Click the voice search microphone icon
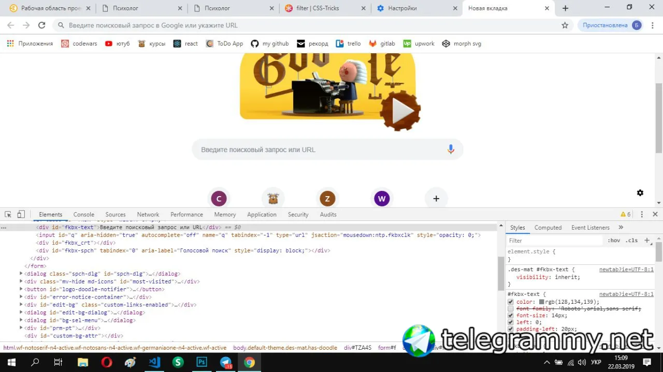 pos(451,150)
